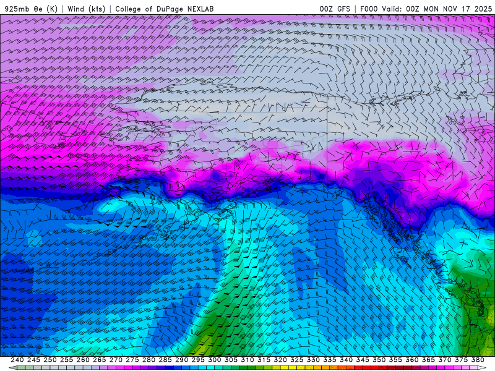Click the "Wind (kts)" header label
495x371 pixels.
(x=87, y=9)
